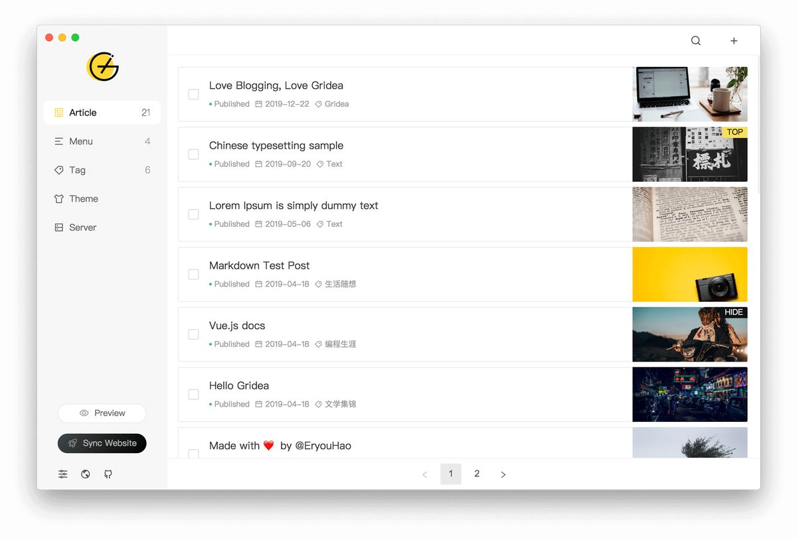
Task: Open Theme settings using the t-shirt icon
Action: tap(59, 198)
